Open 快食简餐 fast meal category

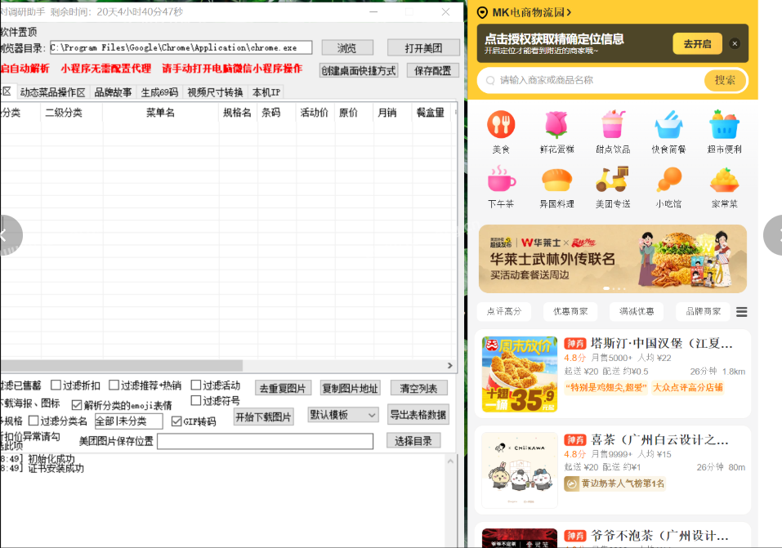668,124
